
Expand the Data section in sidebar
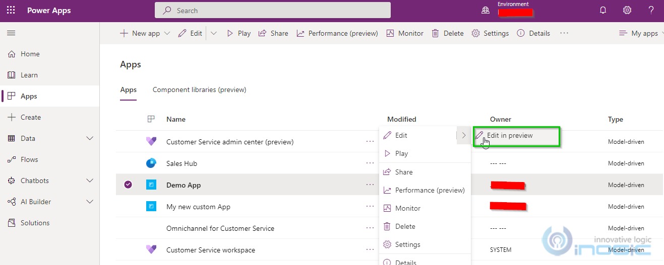pyautogui.click(x=90, y=138)
